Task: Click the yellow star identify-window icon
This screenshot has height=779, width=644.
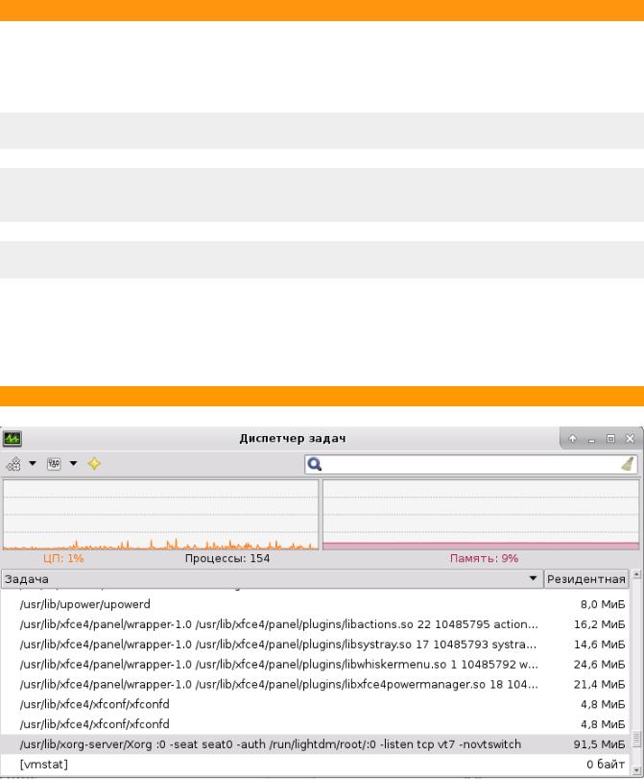Action: (94, 464)
